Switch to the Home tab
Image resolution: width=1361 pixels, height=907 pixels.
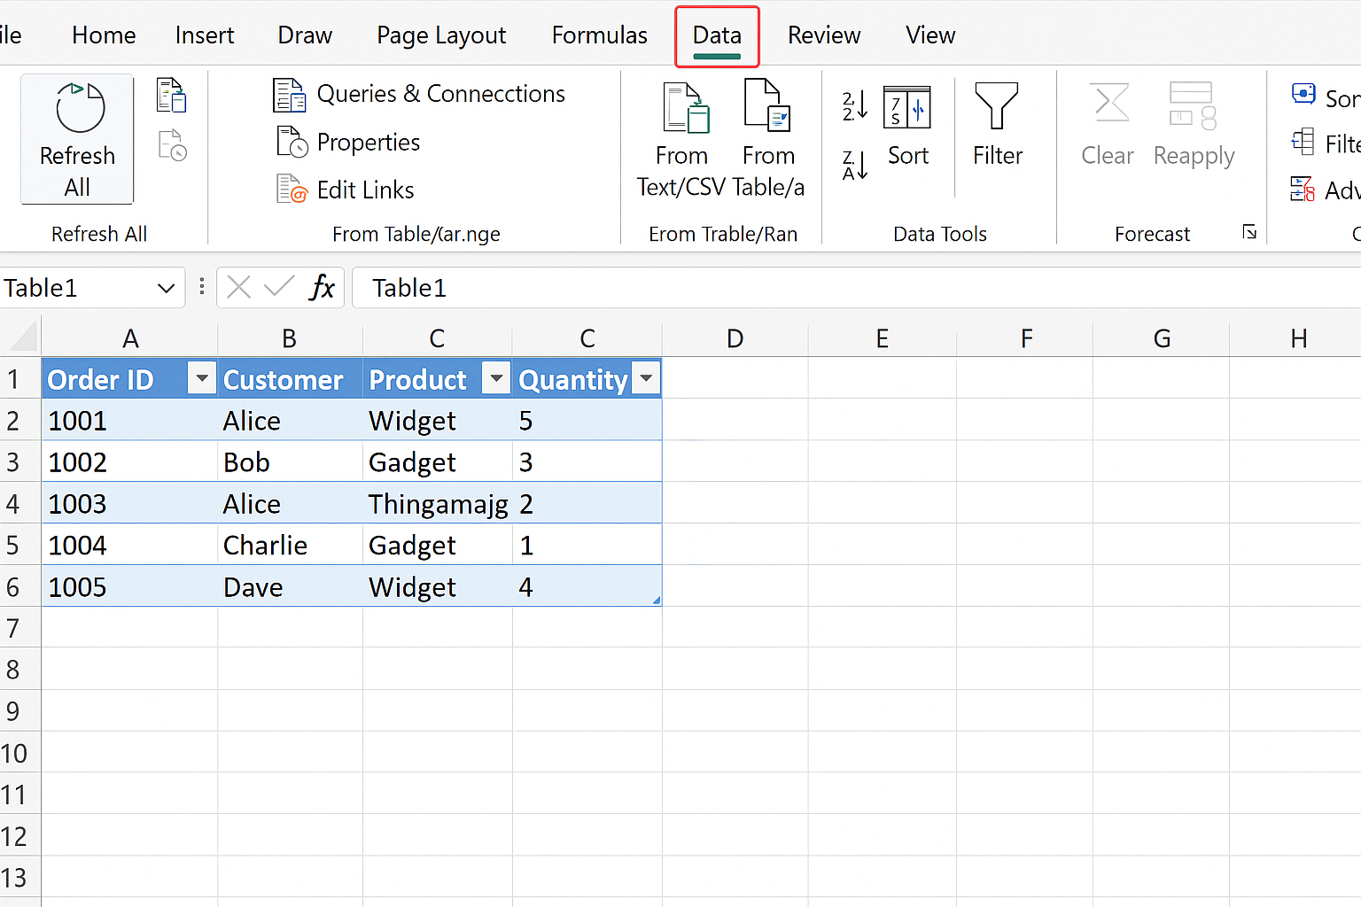(104, 35)
